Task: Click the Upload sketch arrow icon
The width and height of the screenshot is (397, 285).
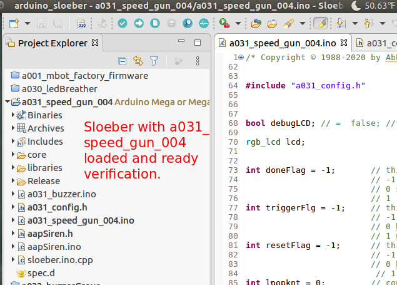Action: [x=139, y=24]
